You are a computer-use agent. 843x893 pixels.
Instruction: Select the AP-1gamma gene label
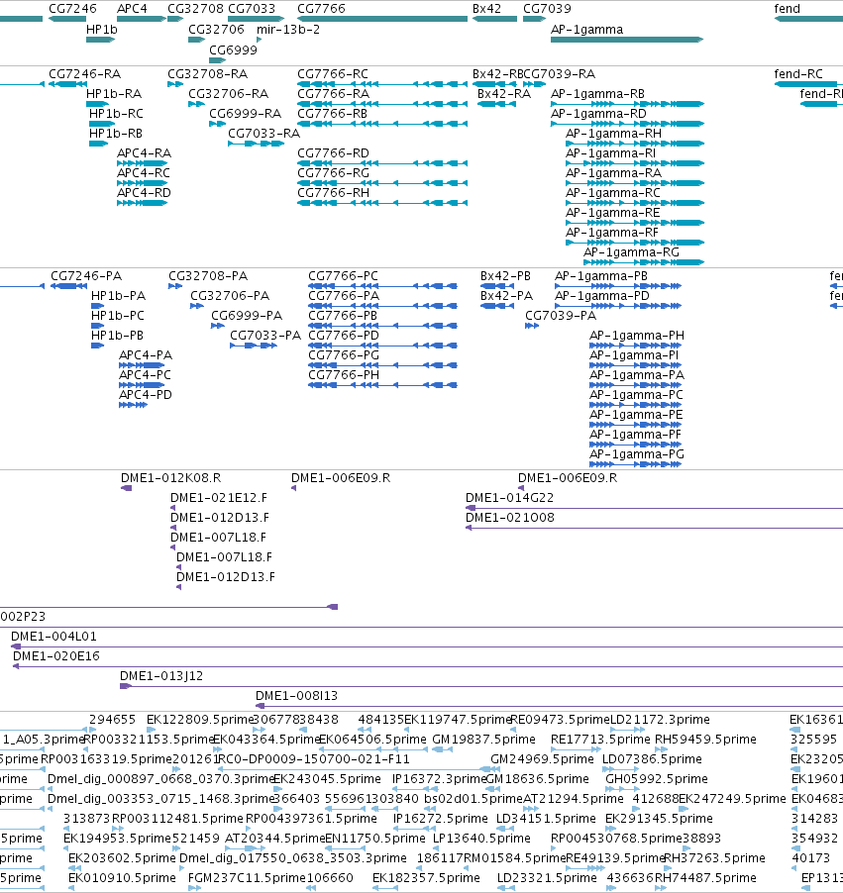586,29
